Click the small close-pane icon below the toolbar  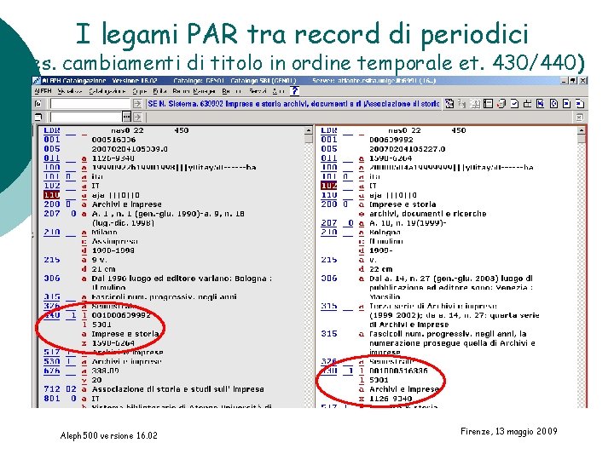coord(579,117)
